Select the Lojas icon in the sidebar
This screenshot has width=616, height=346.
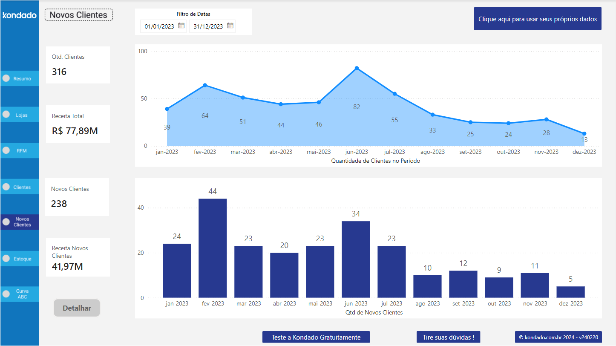click(x=5, y=114)
